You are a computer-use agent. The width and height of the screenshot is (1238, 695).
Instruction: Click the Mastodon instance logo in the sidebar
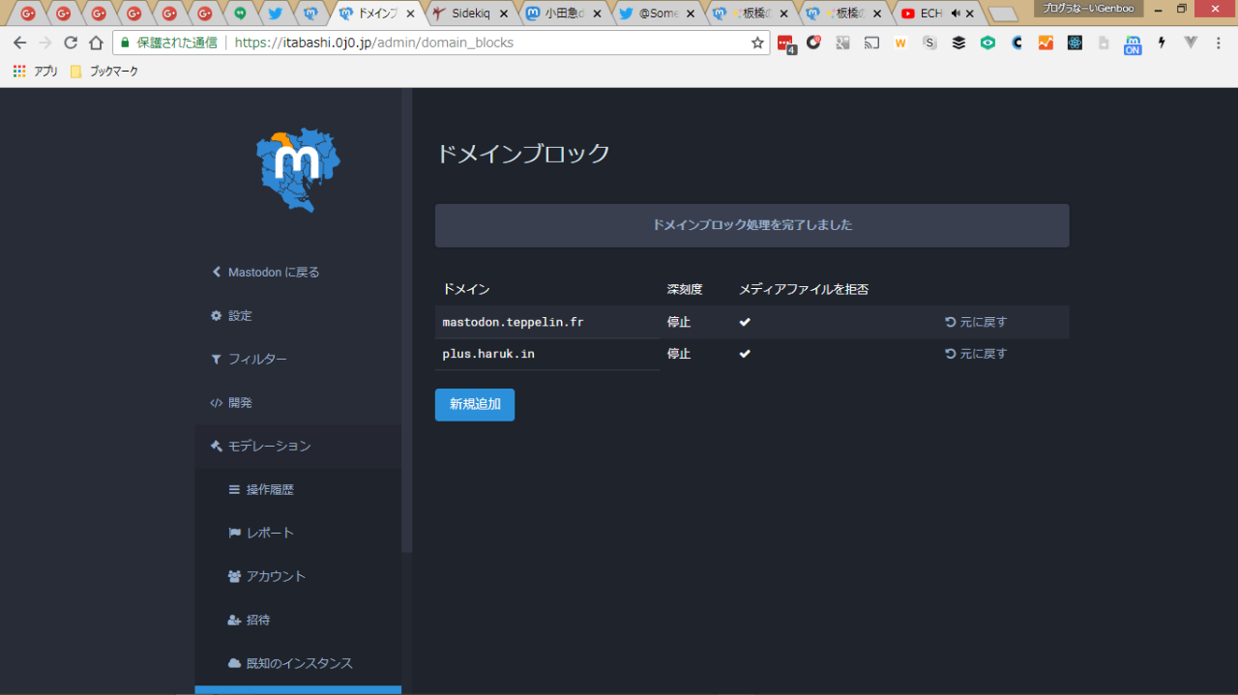pyautogui.click(x=298, y=170)
